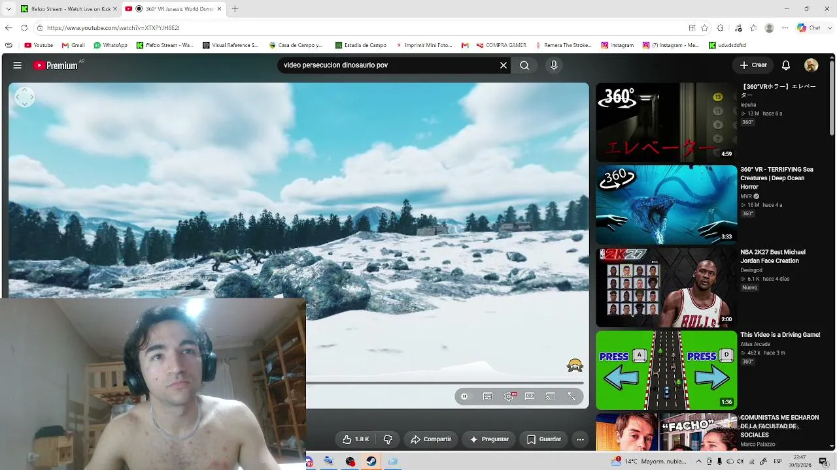Close the YouTube browser tab
Viewport: 837px width, 470px height.
pyautogui.click(x=219, y=9)
